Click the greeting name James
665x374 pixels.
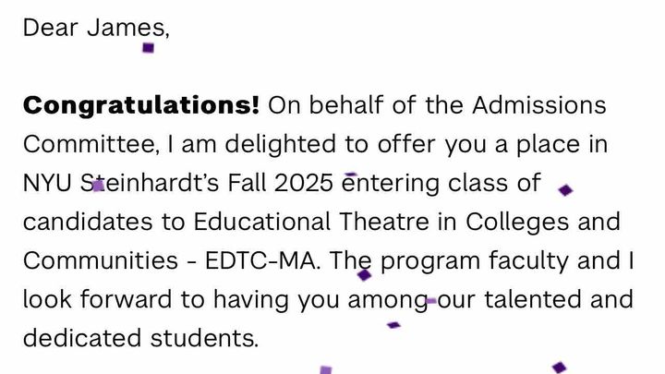[x=128, y=28]
